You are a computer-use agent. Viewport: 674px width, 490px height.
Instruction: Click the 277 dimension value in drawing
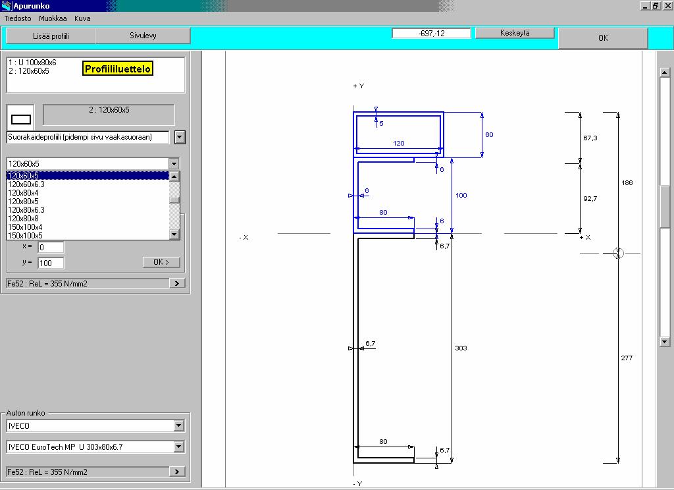pyautogui.click(x=627, y=358)
